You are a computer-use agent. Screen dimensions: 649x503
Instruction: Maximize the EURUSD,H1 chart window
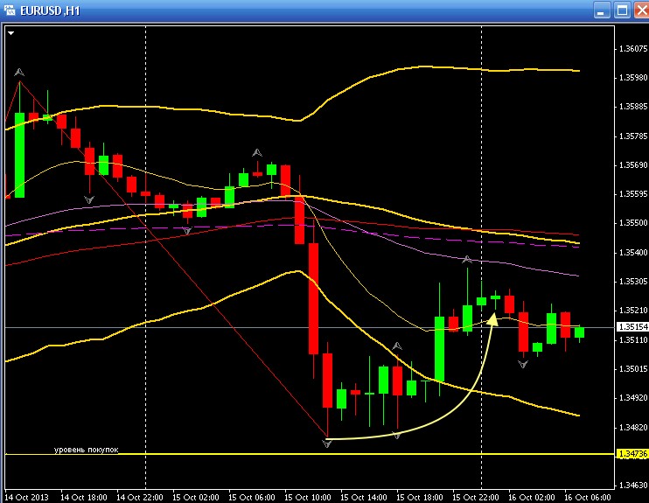[x=622, y=10]
